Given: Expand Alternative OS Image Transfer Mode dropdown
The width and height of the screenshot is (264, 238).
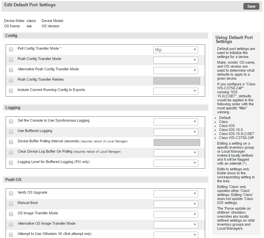Looking at the screenshot, I should point(176,225).
